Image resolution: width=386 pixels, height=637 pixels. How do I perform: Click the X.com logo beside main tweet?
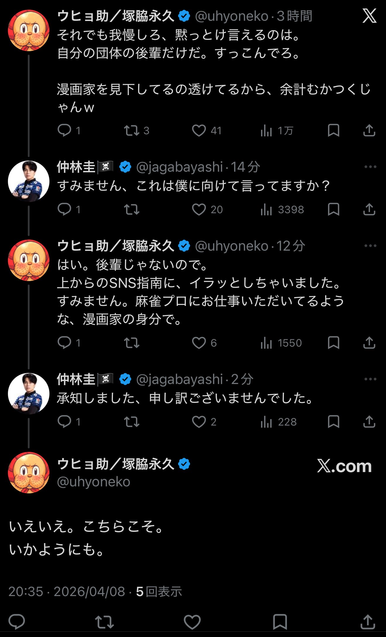344,466
